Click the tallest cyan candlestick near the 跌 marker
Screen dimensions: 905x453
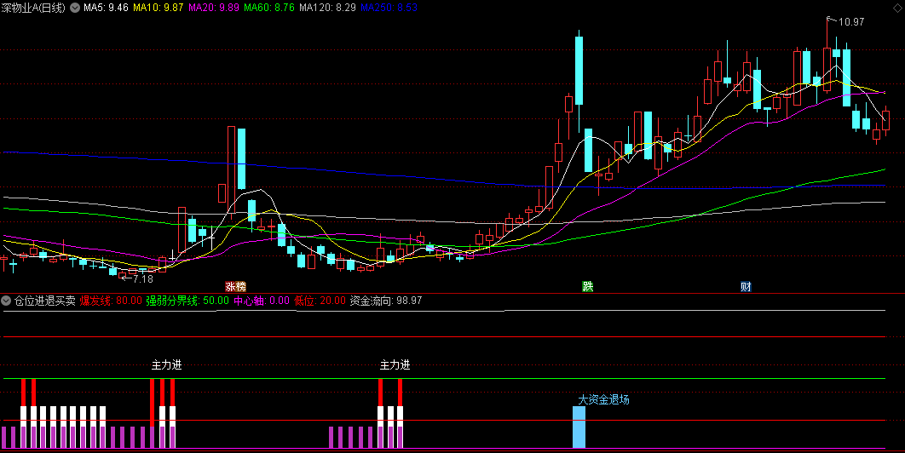click(x=579, y=71)
